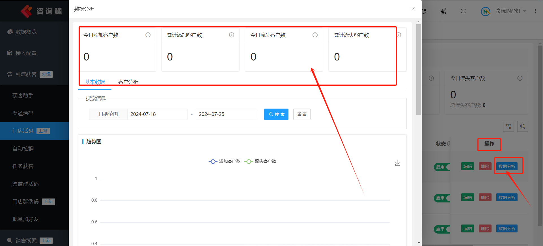Click info icon on background 今日流失客户数 card
543x246 pixels.
click(520, 78)
